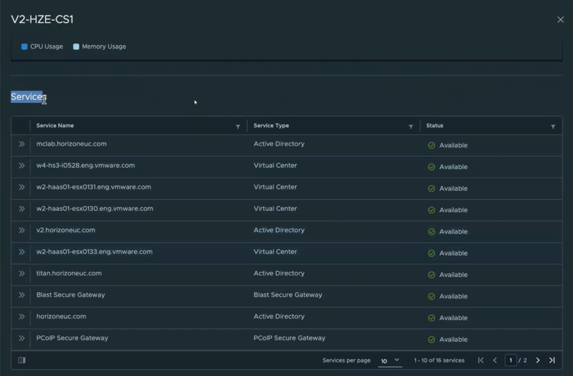573x376 pixels.
Task: Jump to the last services page
Action: pos(552,360)
